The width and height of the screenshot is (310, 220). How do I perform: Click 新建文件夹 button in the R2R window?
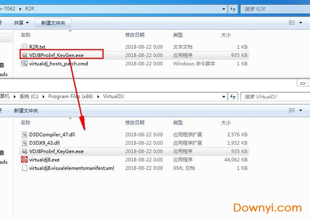(53, 23)
